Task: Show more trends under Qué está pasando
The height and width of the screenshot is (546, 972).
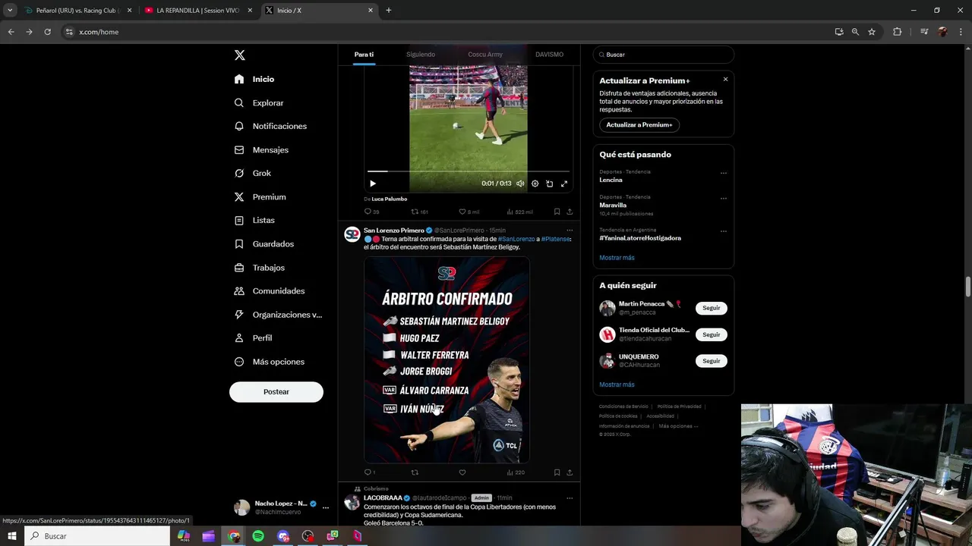Action: pyautogui.click(x=617, y=258)
